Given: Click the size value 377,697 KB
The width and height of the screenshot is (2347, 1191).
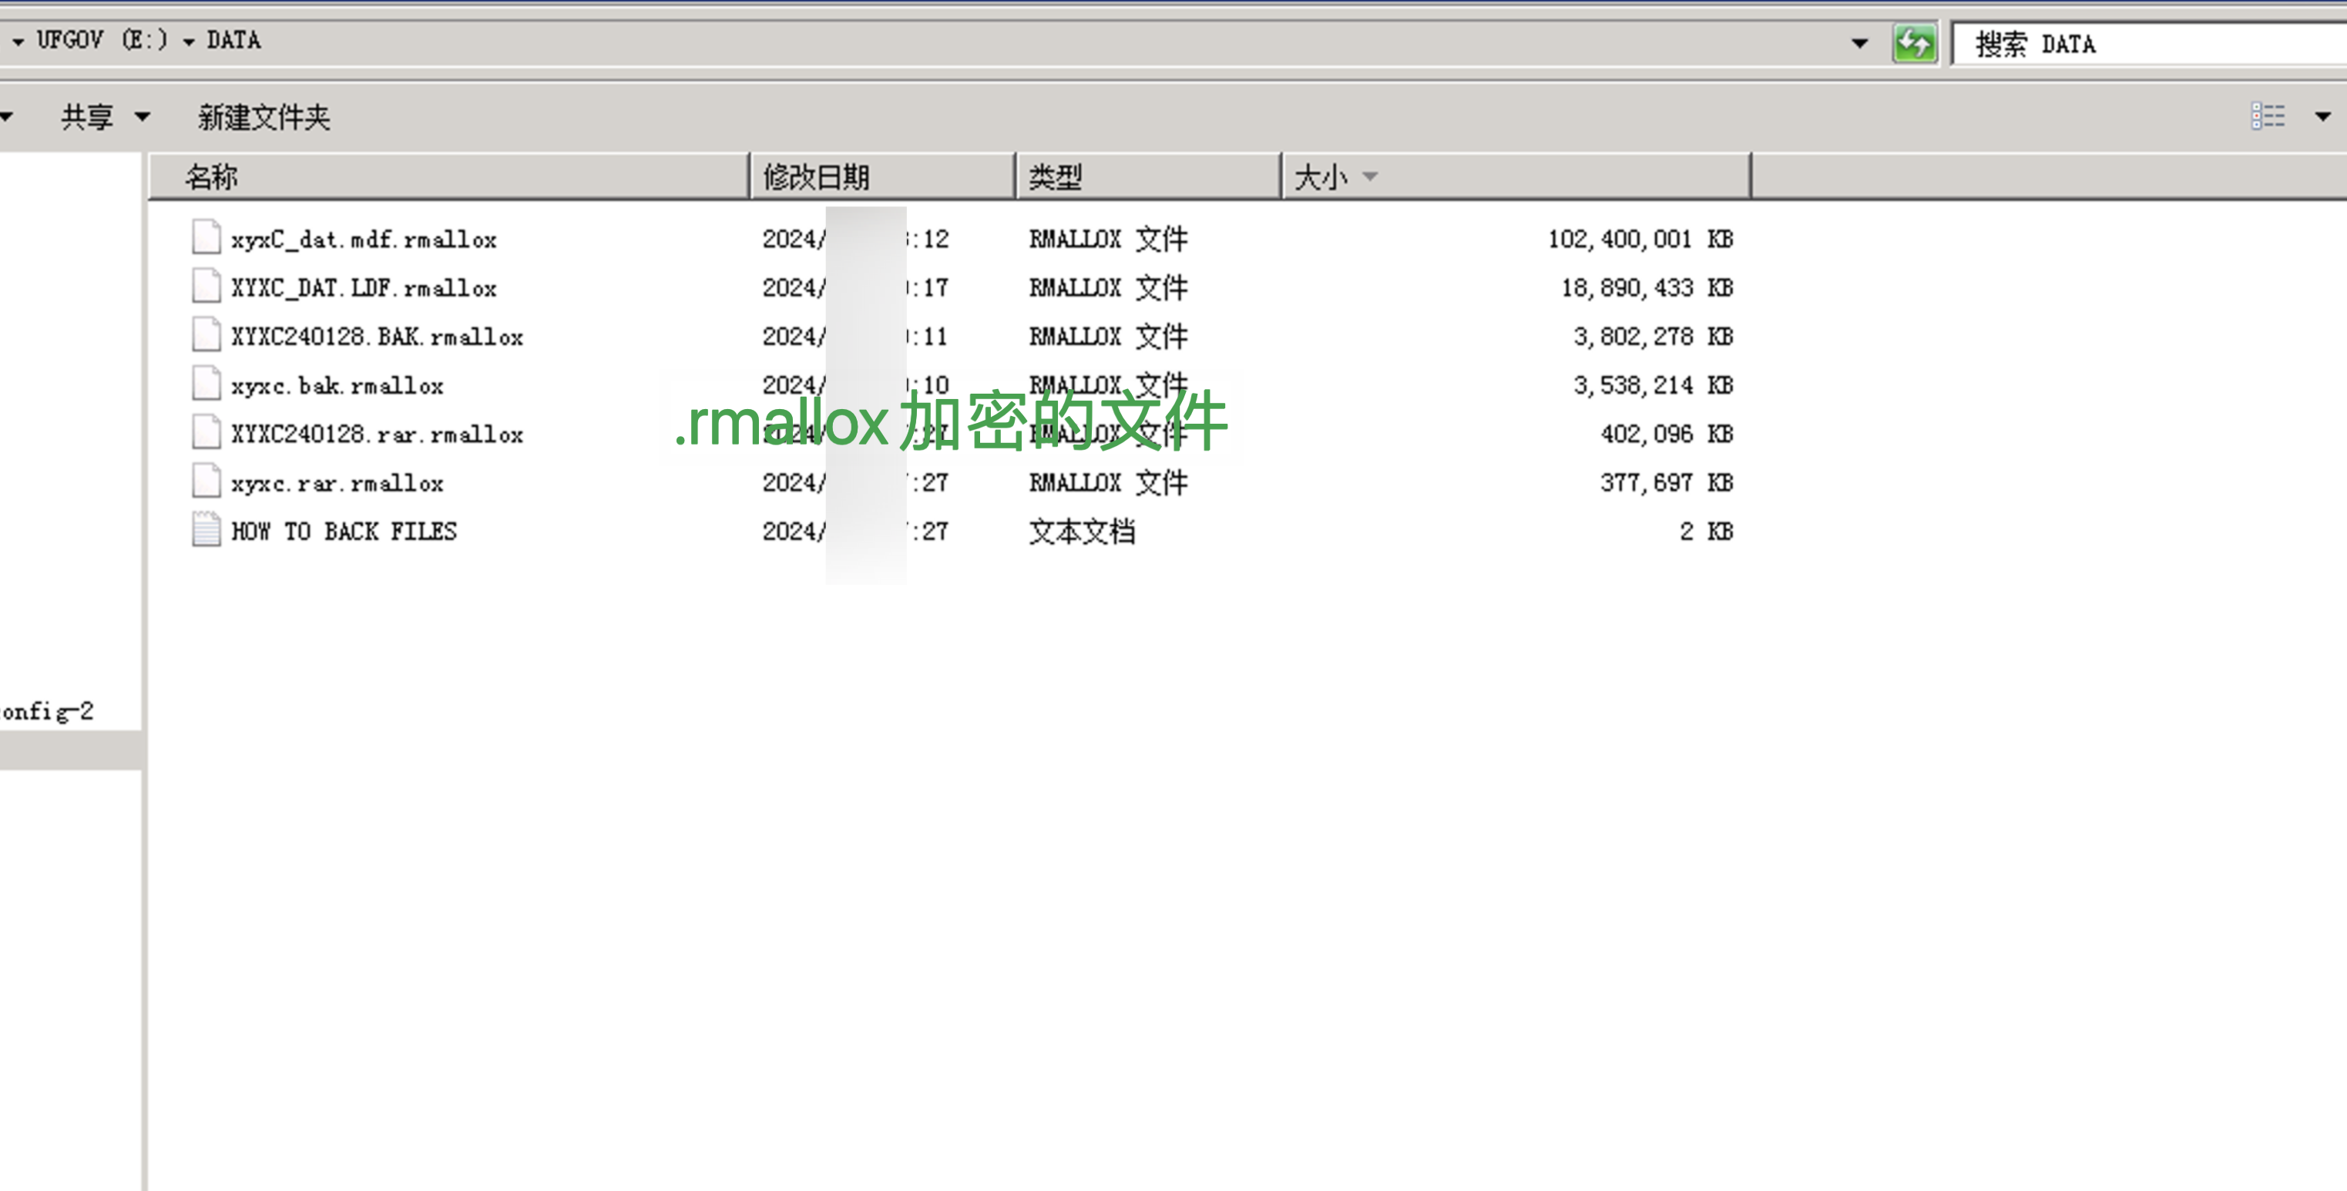Looking at the screenshot, I should pos(1667,483).
